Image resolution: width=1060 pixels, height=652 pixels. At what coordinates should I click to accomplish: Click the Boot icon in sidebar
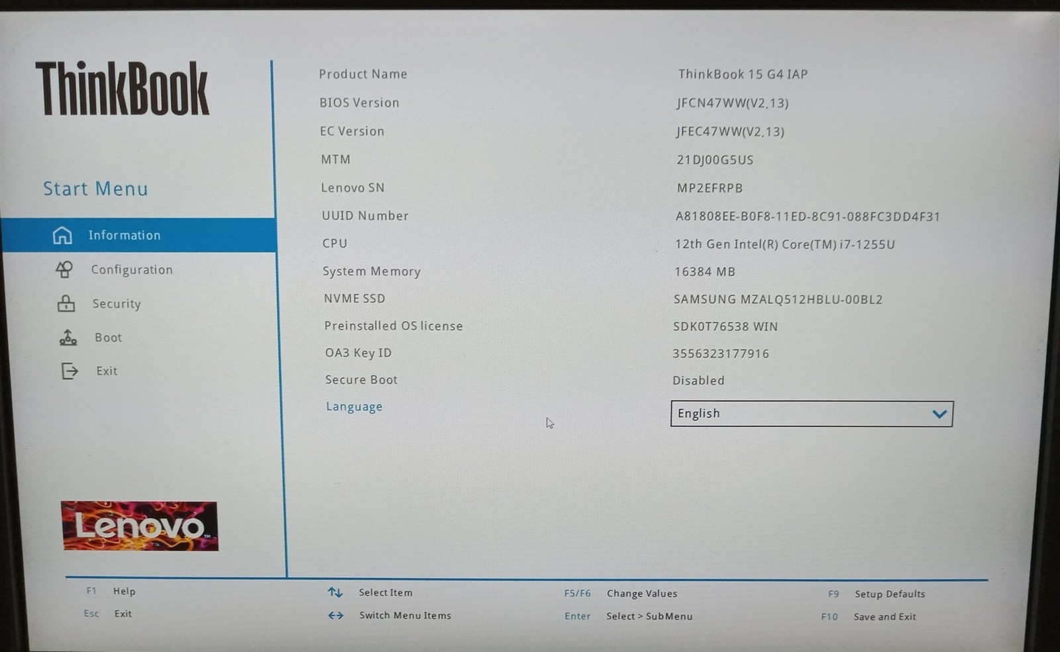pyautogui.click(x=68, y=338)
